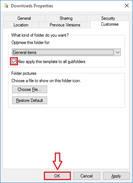Close the Downloads Properties dialog
This screenshot has height=183, width=133.
[x=127, y=6]
